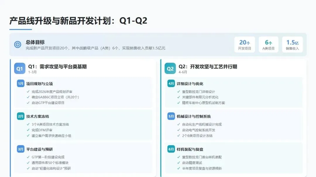Image resolution: width=316 pixels, height=177 pixels.
Task: Click the text 启动精度调试
Action: (x=192, y=163)
